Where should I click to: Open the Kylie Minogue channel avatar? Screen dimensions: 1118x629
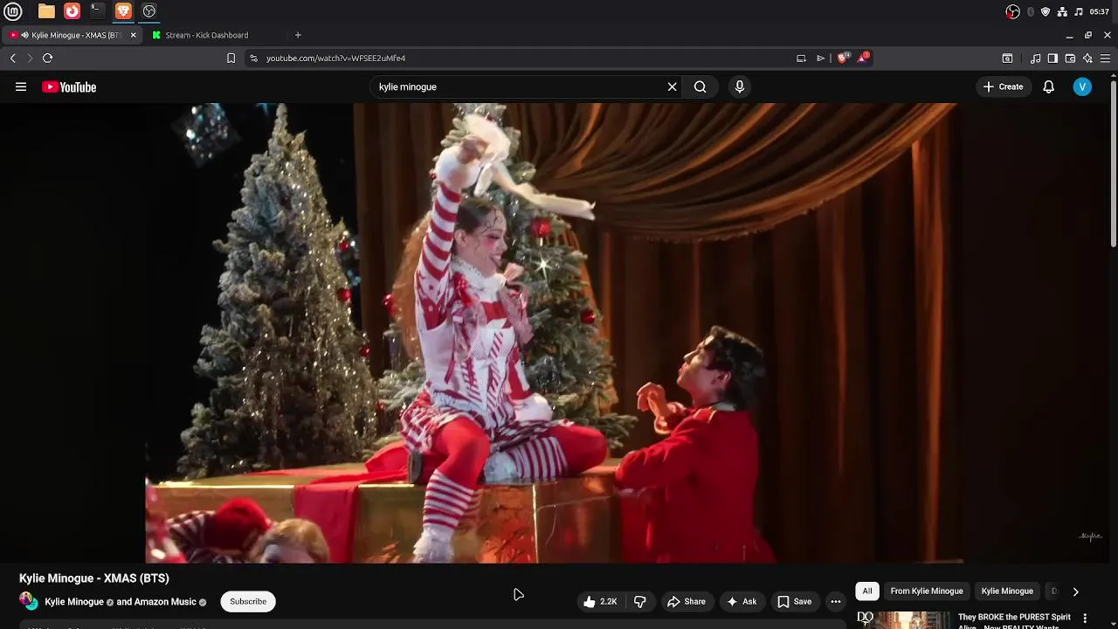[29, 601]
